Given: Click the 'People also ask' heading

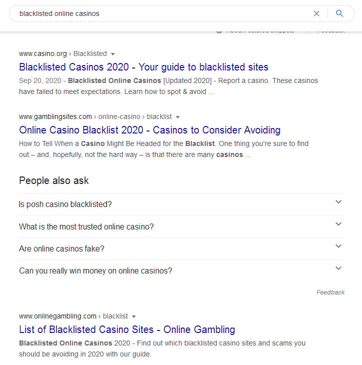Looking at the screenshot, I should tap(54, 180).
